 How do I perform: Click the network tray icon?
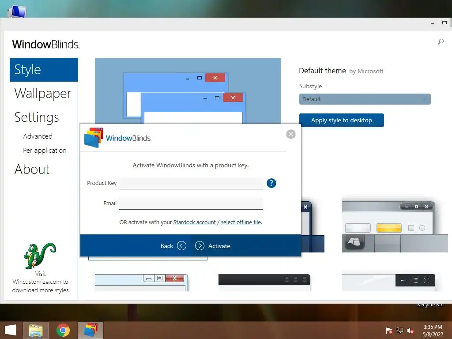[400, 331]
